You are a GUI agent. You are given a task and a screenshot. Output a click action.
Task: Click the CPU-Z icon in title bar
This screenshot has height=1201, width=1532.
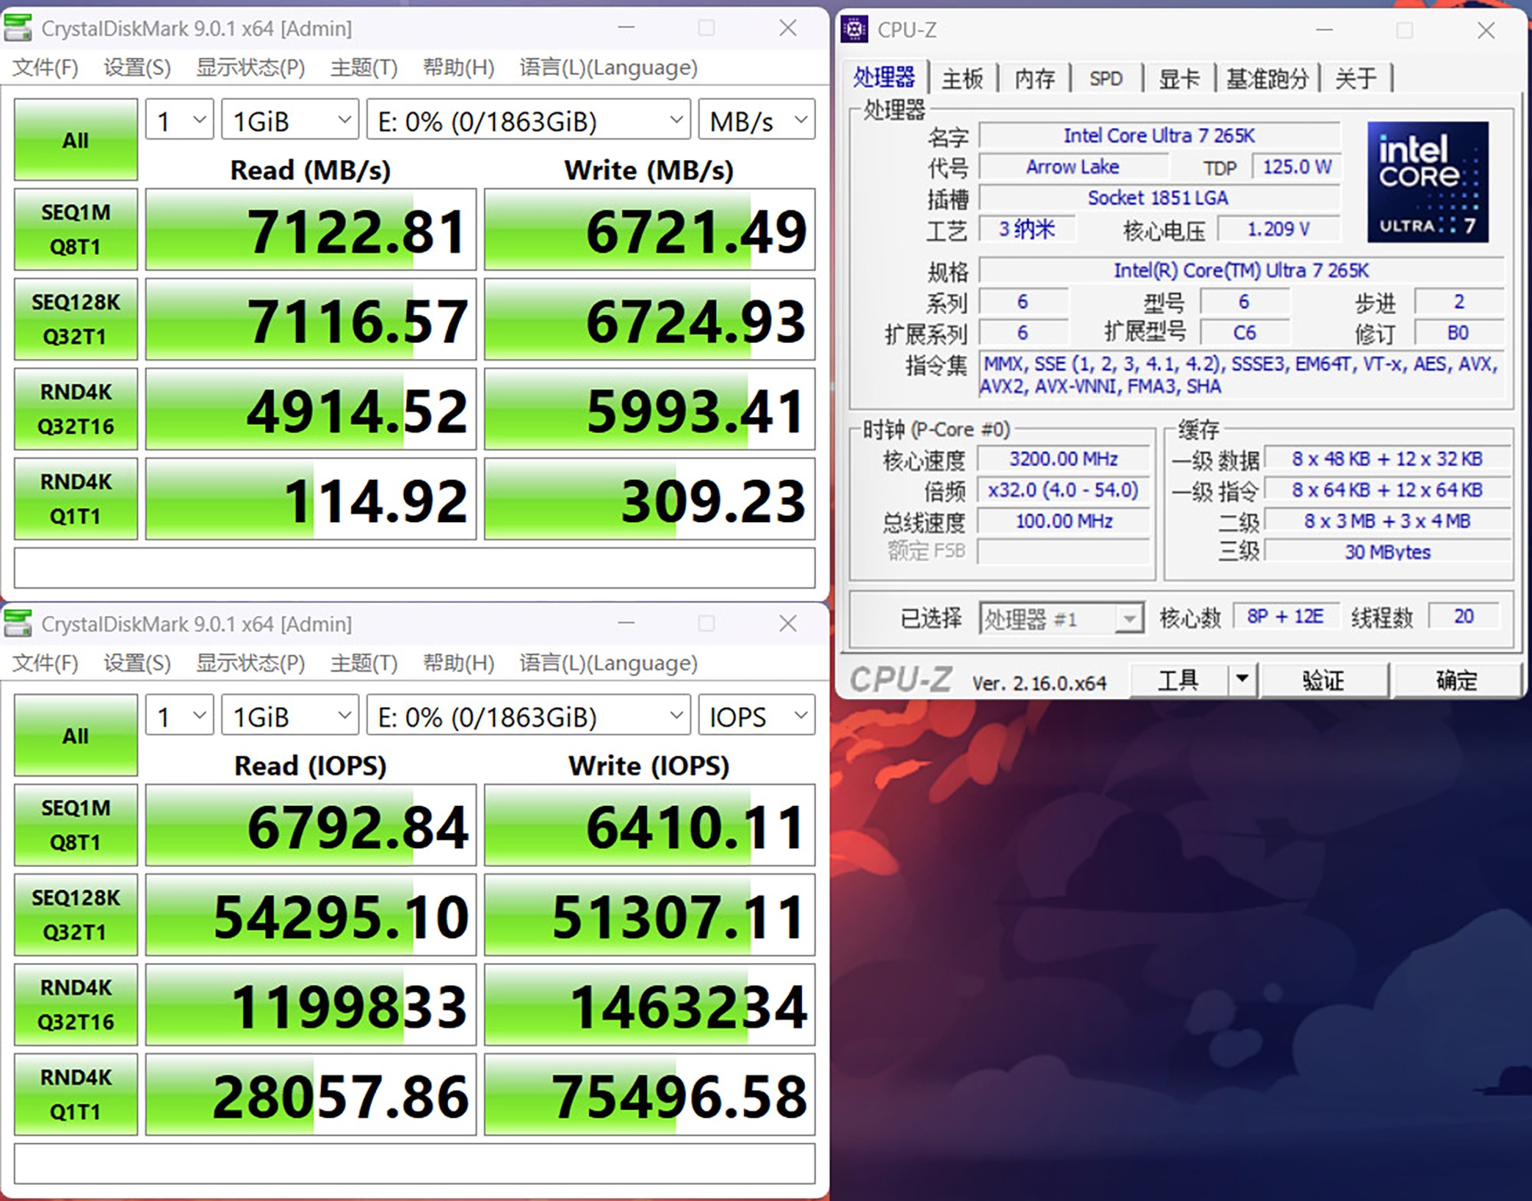[x=855, y=30]
